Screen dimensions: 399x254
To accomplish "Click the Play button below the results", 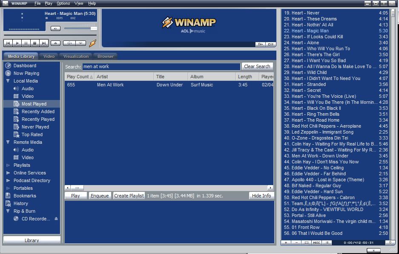I will click(75, 196).
